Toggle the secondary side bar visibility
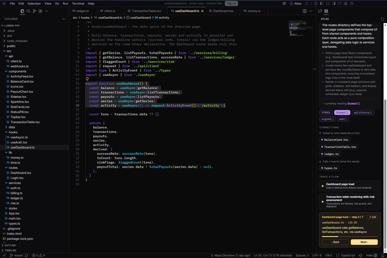The image size is (387, 258). pyautogui.click(x=334, y=3)
